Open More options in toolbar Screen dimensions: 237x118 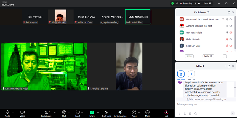pyautogui.click(x=148, y=114)
